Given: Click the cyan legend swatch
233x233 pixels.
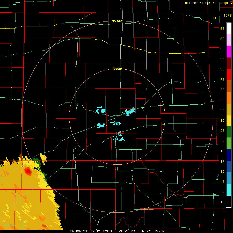Looking at the screenshot, I should click(x=229, y=190).
